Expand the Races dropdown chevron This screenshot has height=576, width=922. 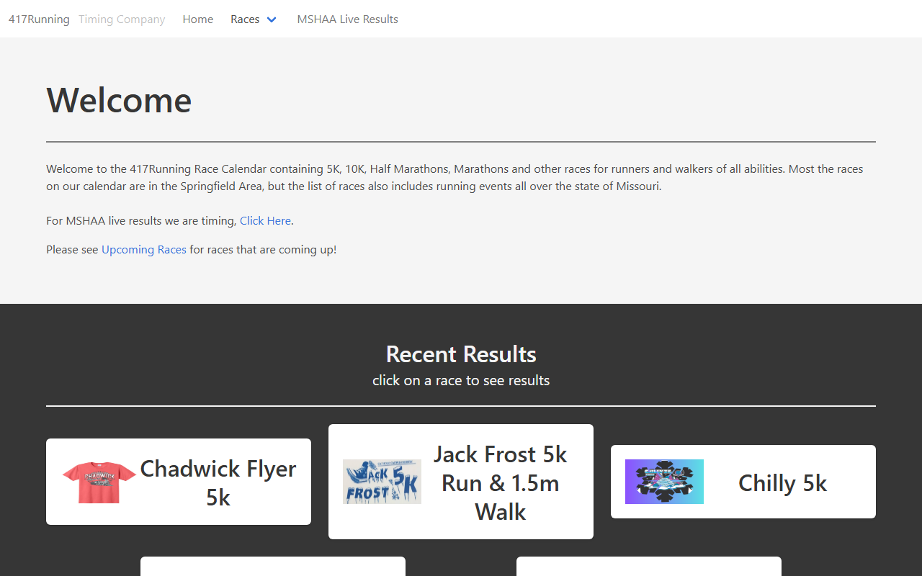272,20
